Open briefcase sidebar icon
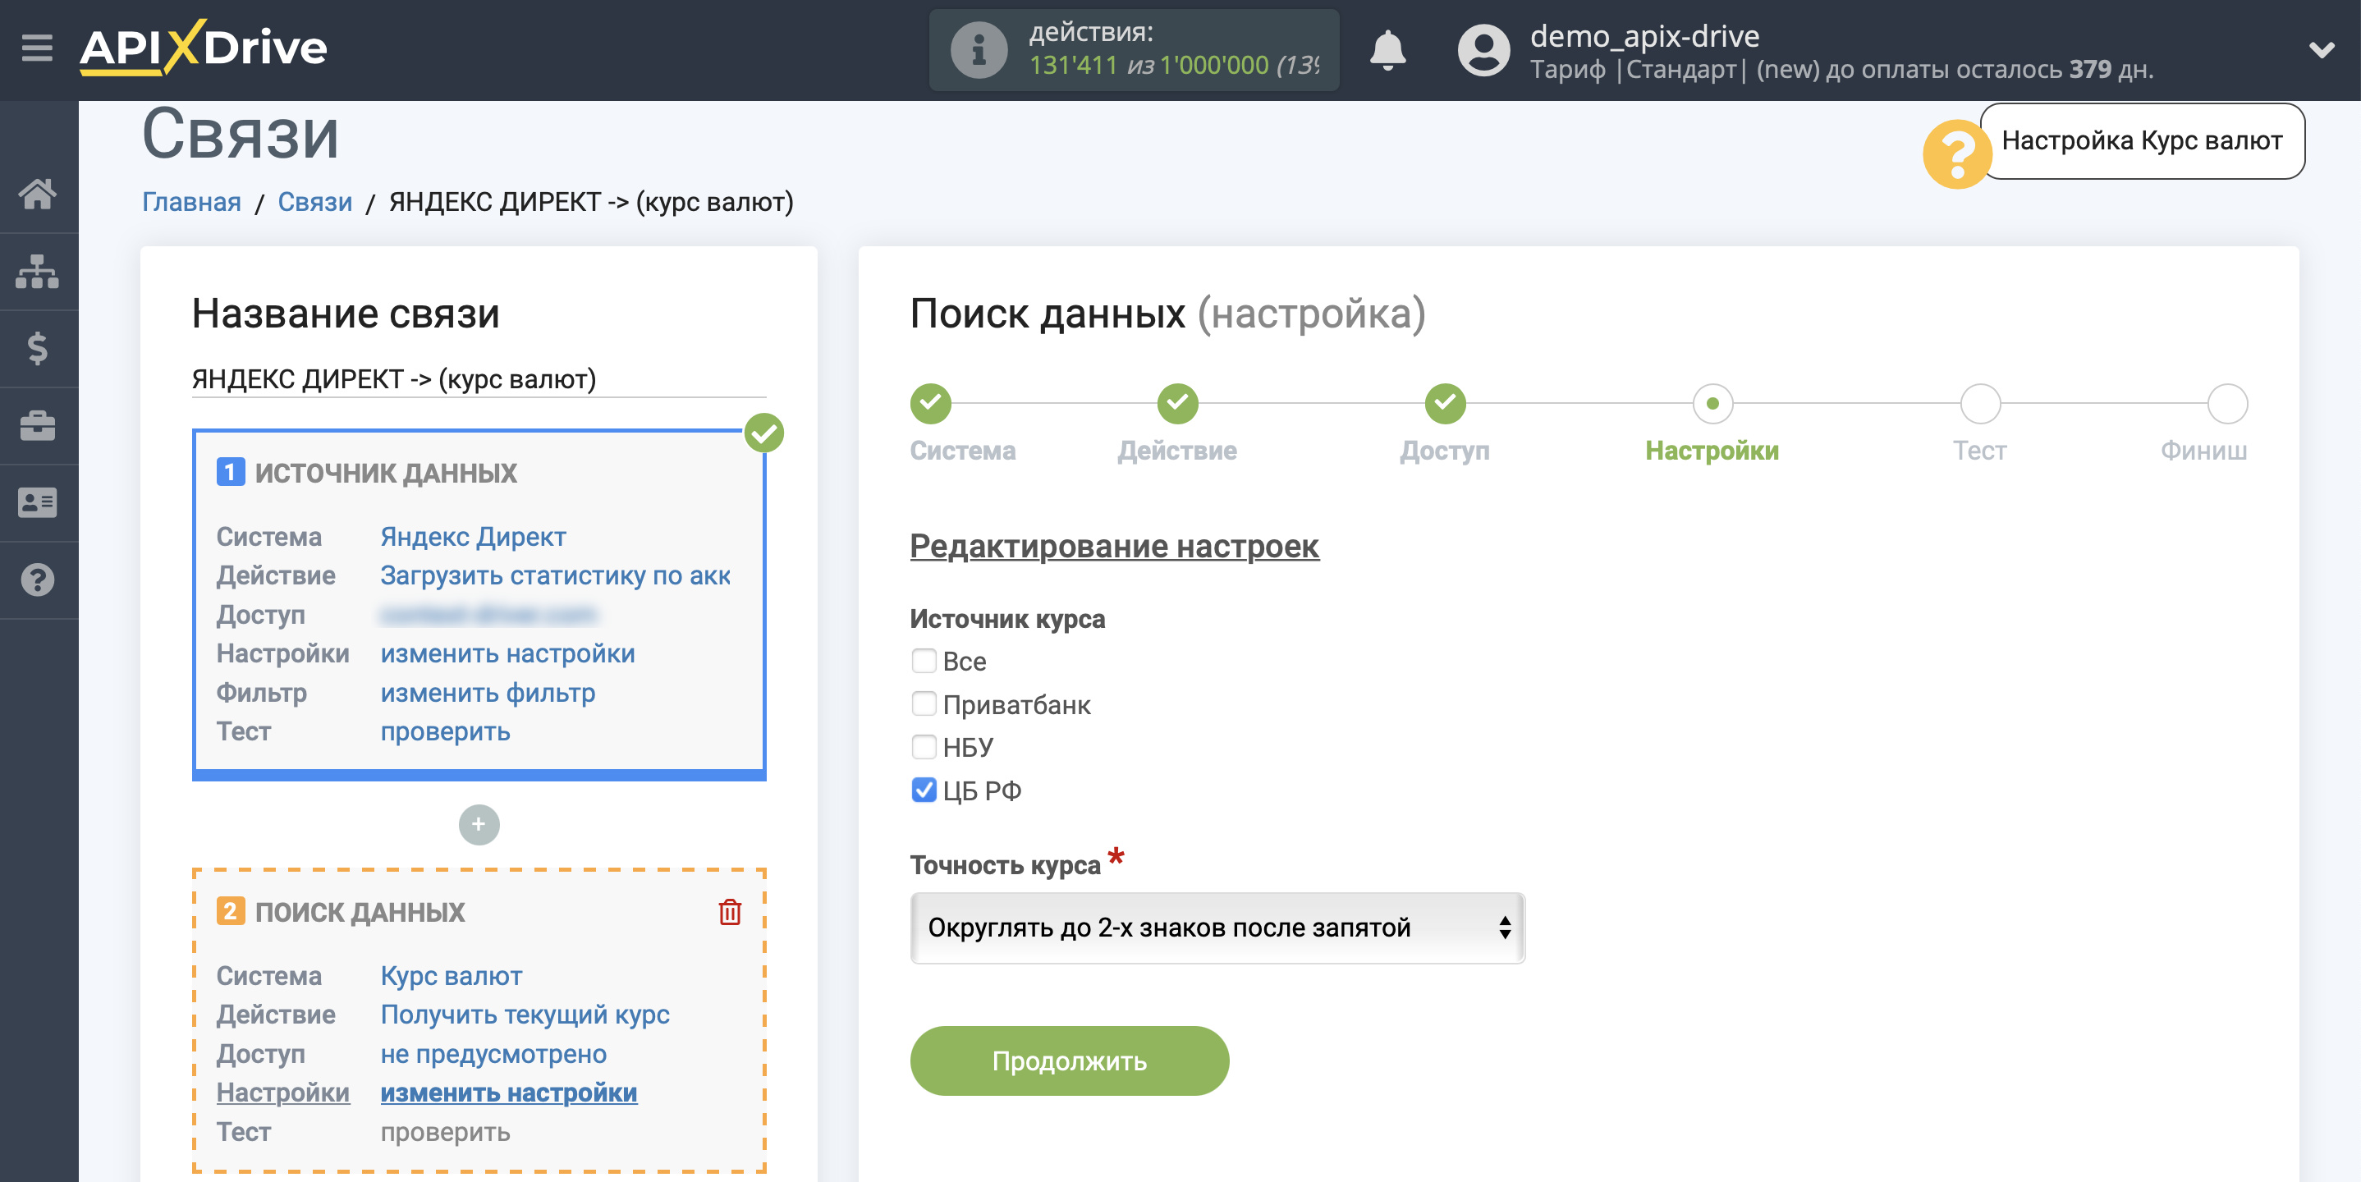Image resolution: width=2361 pixels, height=1182 pixels. coord(38,425)
